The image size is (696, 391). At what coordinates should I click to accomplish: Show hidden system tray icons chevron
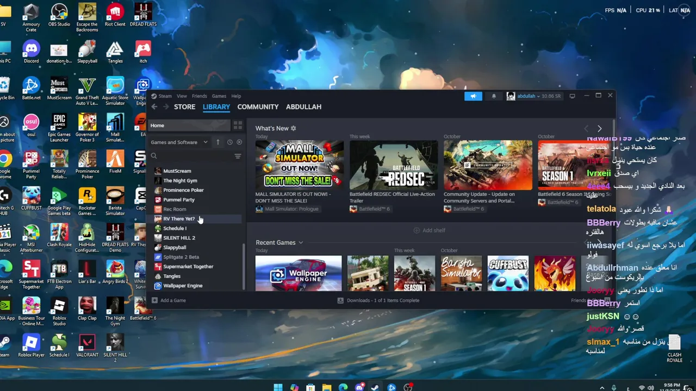602,387
